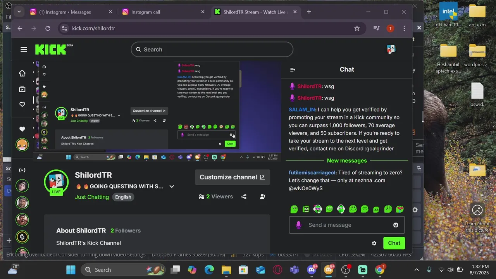View site information icon in address bar
Screen dimensions: 496x279
coord(65,28)
